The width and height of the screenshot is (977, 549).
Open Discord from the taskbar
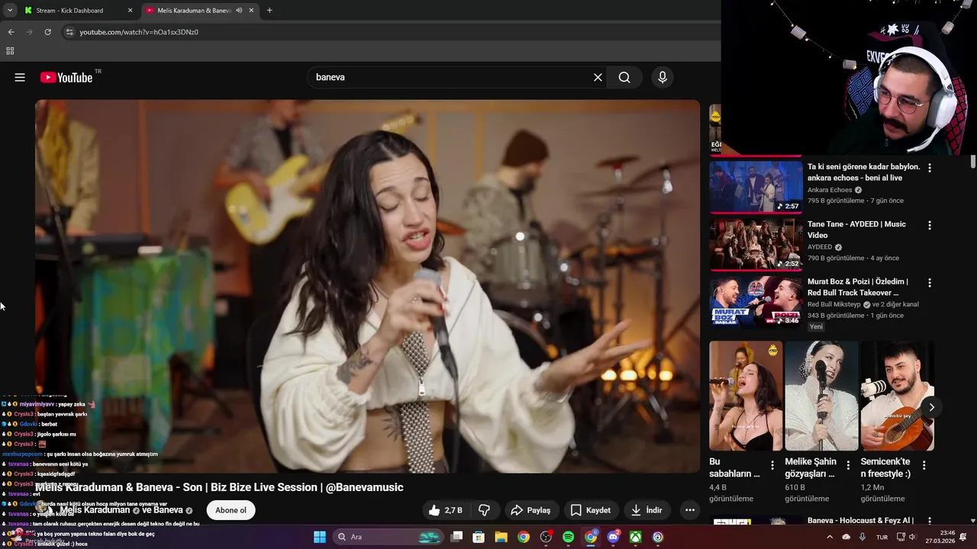tap(613, 537)
